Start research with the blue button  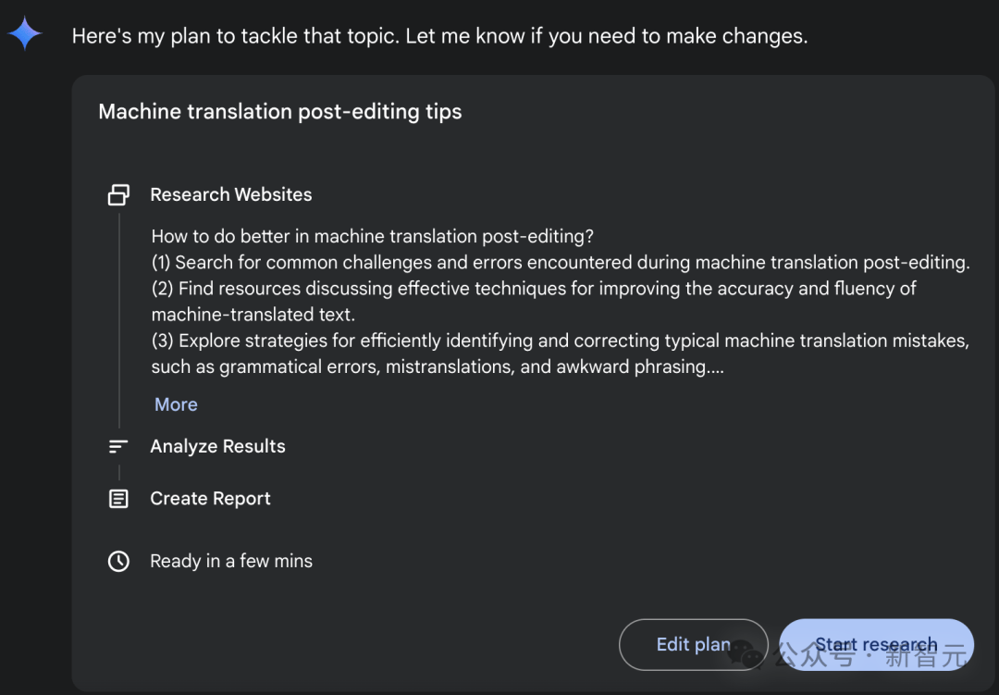click(x=876, y=644)
